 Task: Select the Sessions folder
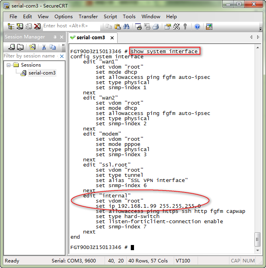(x=31, y=65)
